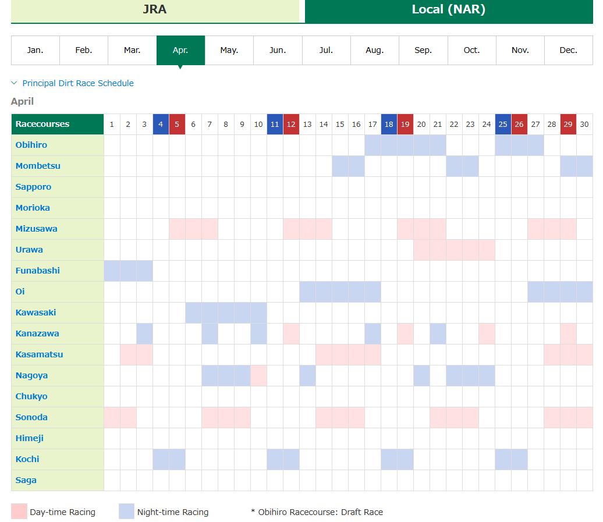Image resolution: width=603 pixels, height=522 pixels.
Task: Open the Funabashi racecourse link
Action: 37,271
